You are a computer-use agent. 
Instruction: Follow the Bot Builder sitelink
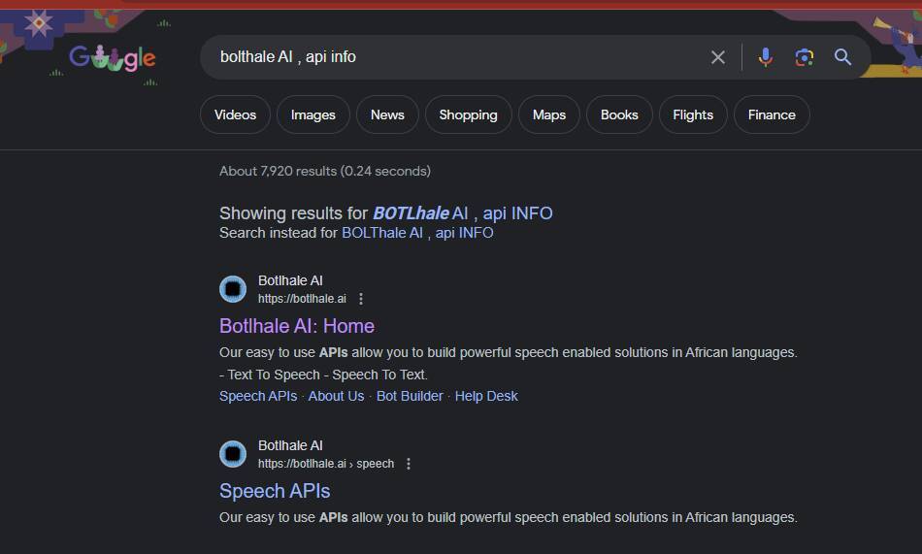click(410, 396)
